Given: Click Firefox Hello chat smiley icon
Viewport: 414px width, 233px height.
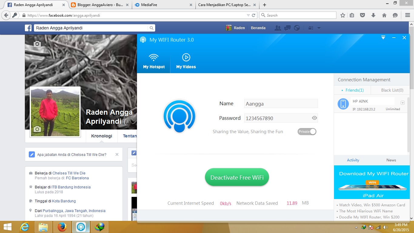Looking at the screenshot, I should coord(395,15).
